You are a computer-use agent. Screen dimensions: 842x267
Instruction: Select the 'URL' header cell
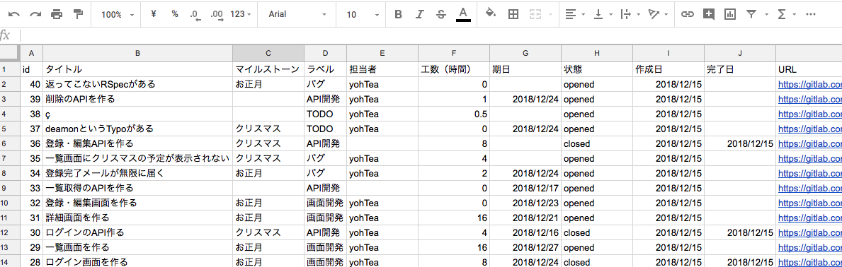tap(809, 69)
